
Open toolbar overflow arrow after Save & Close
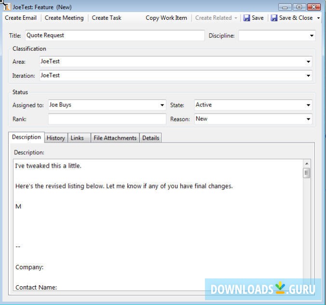[x=318, y=18]
